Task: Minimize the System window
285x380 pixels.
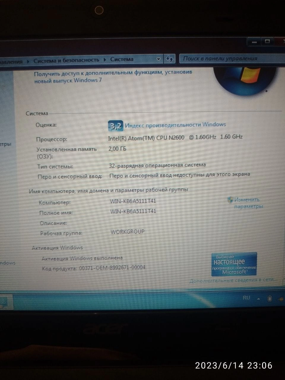Action: coord(254,42)
